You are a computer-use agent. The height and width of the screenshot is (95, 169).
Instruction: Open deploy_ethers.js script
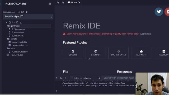click(20, 45)
